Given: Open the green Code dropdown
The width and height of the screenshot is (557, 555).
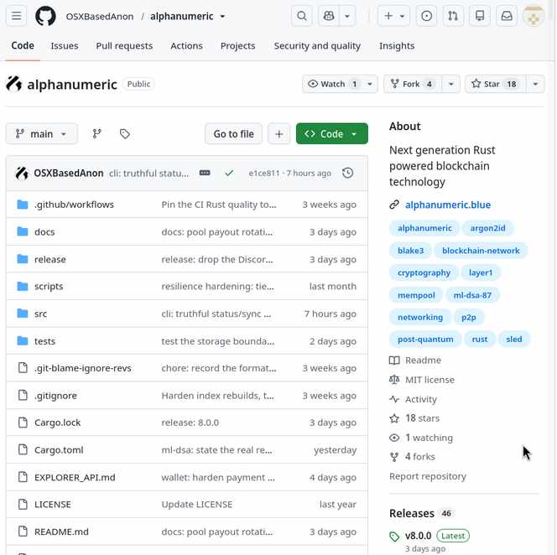Looking at the screenshot, I should pos(332,134).
